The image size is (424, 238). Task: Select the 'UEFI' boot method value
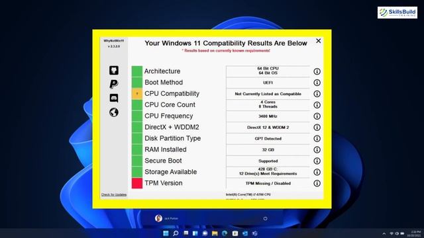point(268,83)
